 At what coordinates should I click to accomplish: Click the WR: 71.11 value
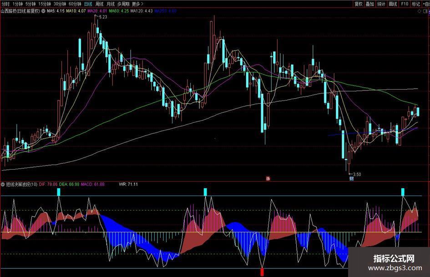(x=128, y=184)
